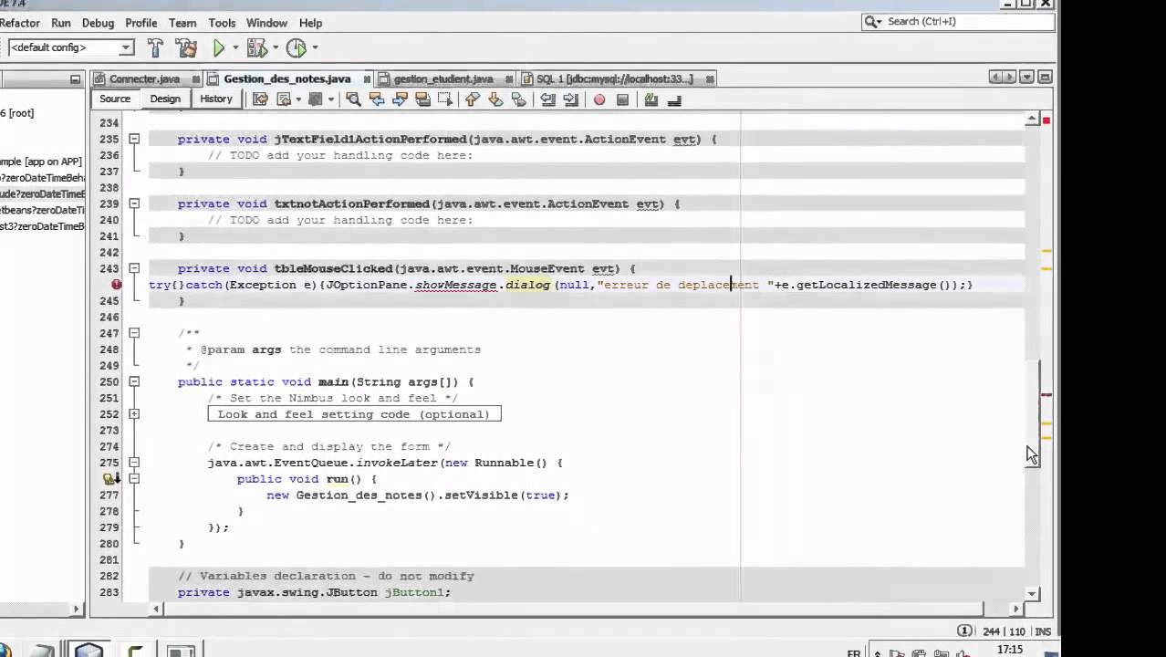The width and height of the screenshot is (1166, 657).
Task: Close the Gestion_des_notes.java tab
Action: coord(367,79)
